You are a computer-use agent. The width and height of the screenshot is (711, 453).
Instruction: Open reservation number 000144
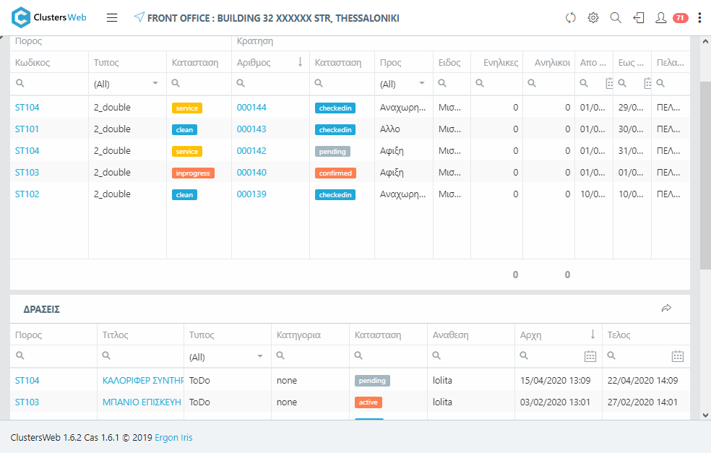tap(251, 108)
